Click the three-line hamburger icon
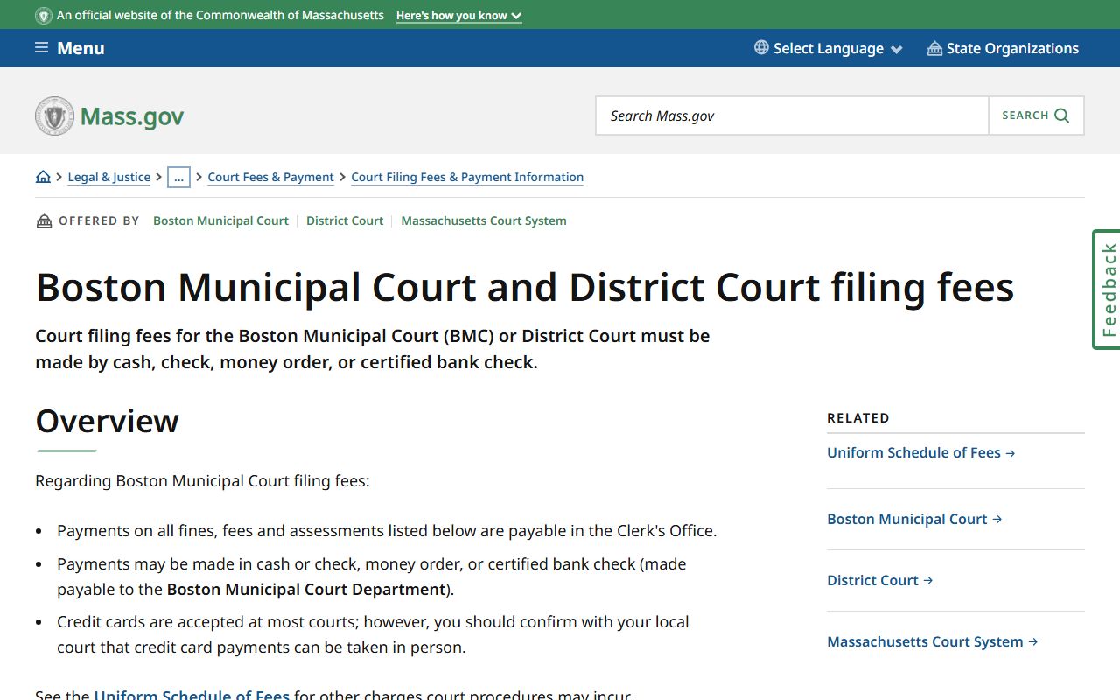The width and height of the screenshot is (1120, 700). point(41,47)
